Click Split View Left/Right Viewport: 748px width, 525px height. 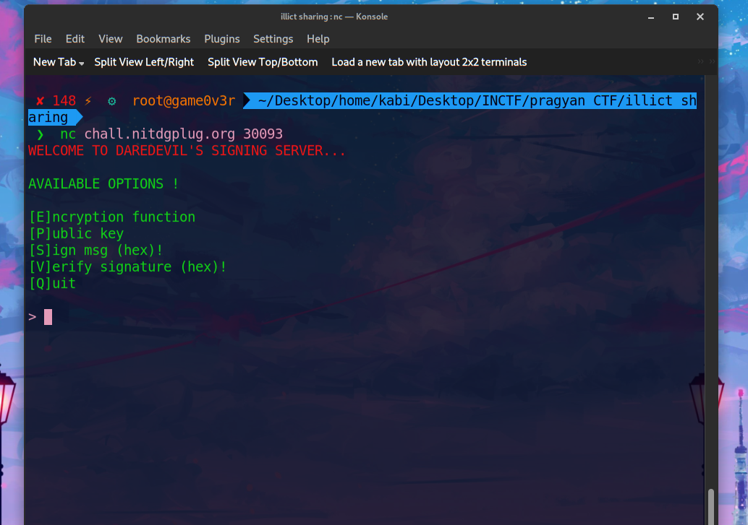[144, 62]
